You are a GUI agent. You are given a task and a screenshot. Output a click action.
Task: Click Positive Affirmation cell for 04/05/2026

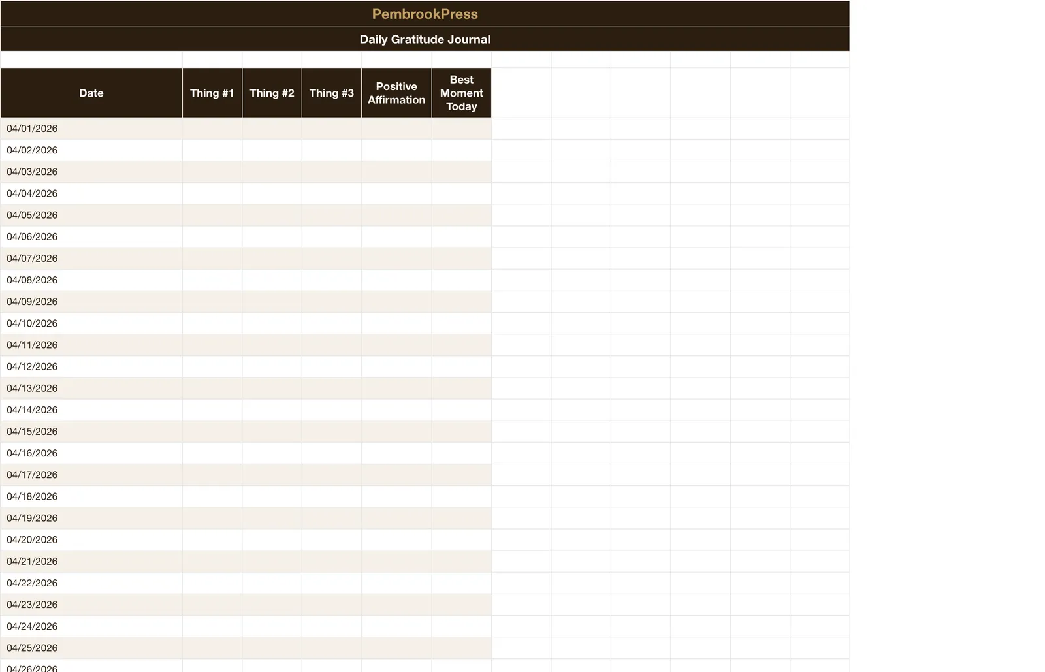click(x=396, y=215)
